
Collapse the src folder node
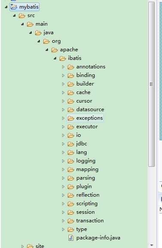click(14, 15)
